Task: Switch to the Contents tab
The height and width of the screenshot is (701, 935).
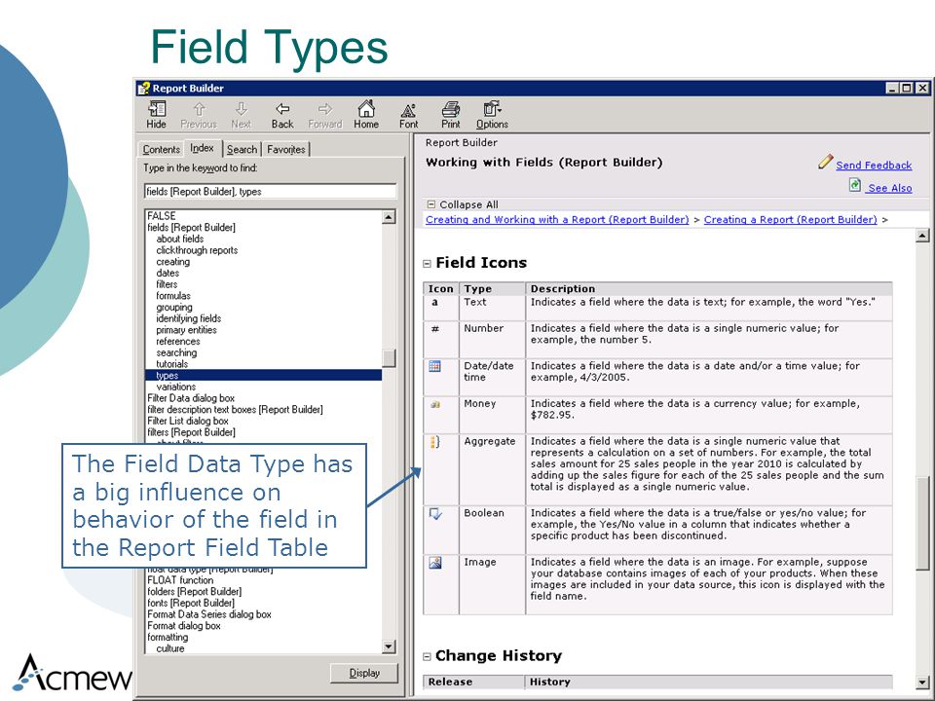Action: [161, 149]
